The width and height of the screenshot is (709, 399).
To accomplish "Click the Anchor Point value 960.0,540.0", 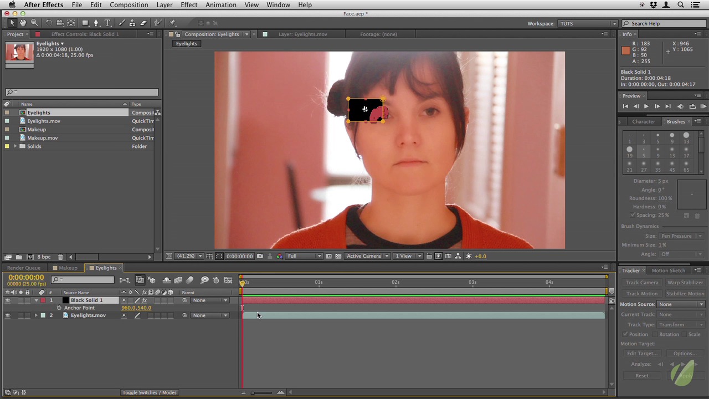I will tap(136, 308).
